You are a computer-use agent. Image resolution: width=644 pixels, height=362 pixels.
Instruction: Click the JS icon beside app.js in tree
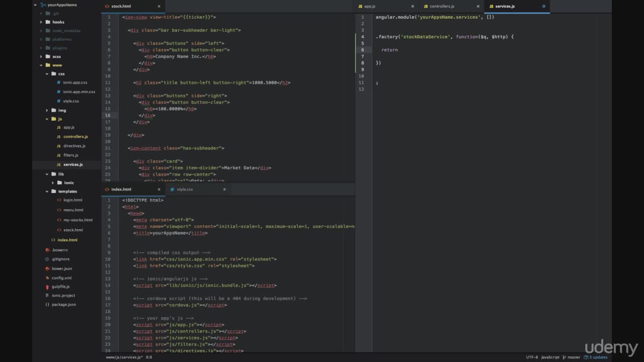click(59, 128)
